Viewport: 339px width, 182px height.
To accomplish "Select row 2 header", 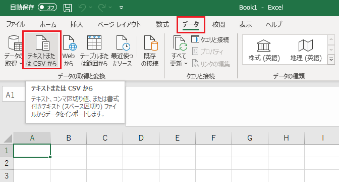I will (x=7, y=163).
